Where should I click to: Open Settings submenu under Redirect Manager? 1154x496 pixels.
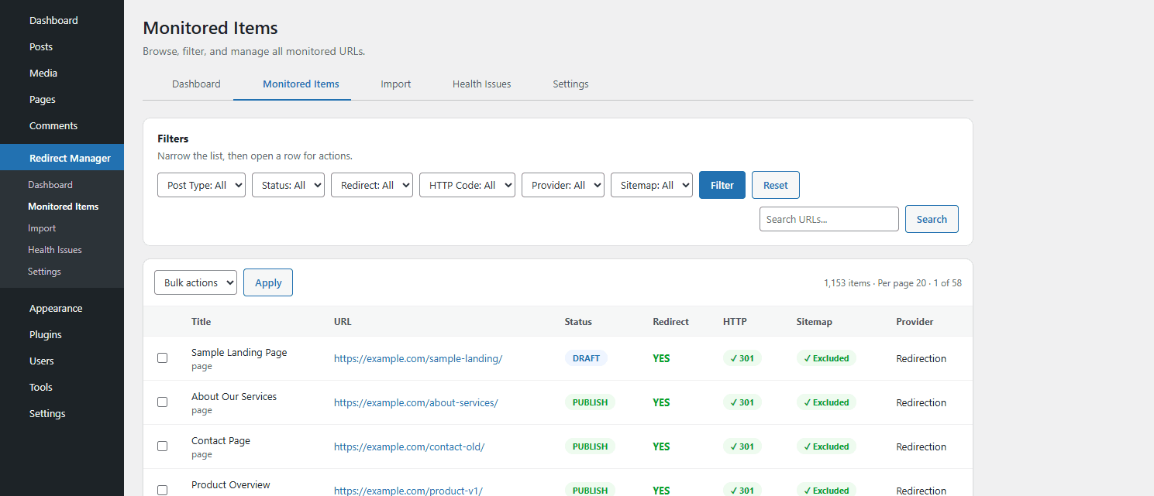tap(44, 272)
